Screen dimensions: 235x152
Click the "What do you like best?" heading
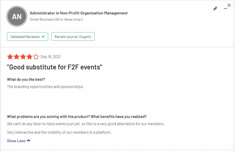click(26, 79)
